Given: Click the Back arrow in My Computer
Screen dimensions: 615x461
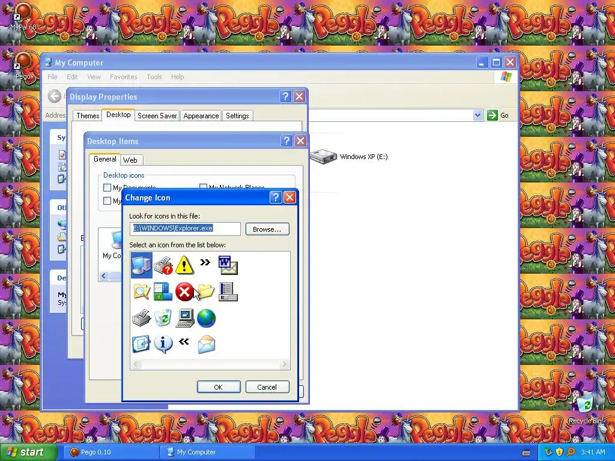Looking at the screenshot, I should coord(55,96).
